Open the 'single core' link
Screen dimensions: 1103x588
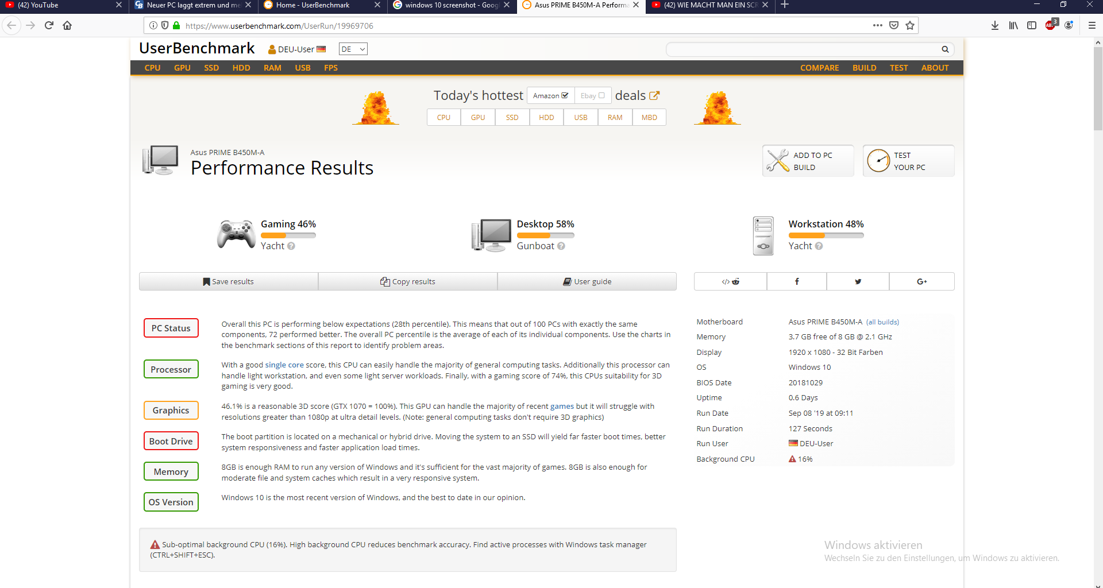point(284,365)
